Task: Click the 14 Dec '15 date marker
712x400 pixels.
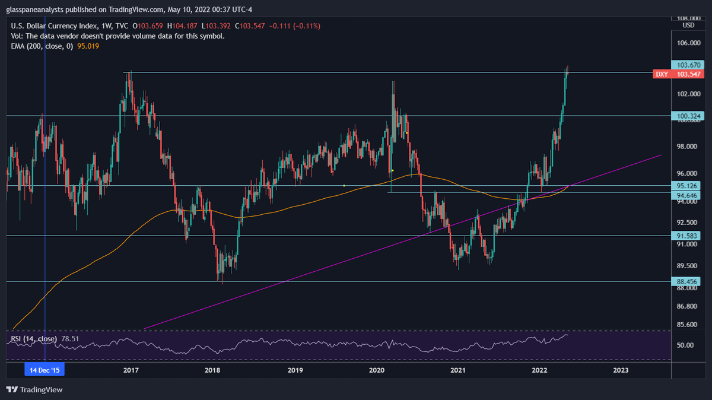Action: (45, 370)
